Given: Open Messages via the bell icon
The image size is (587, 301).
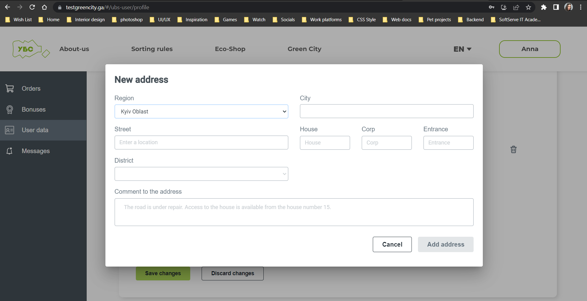Looking at the screenshot, I should coord(9,151).
